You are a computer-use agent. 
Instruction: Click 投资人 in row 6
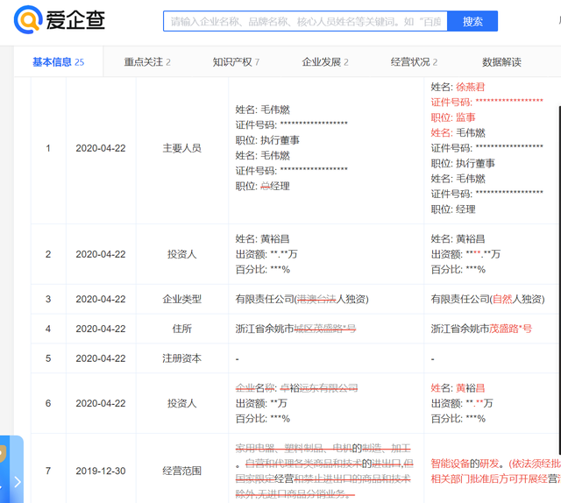(181, 403)
